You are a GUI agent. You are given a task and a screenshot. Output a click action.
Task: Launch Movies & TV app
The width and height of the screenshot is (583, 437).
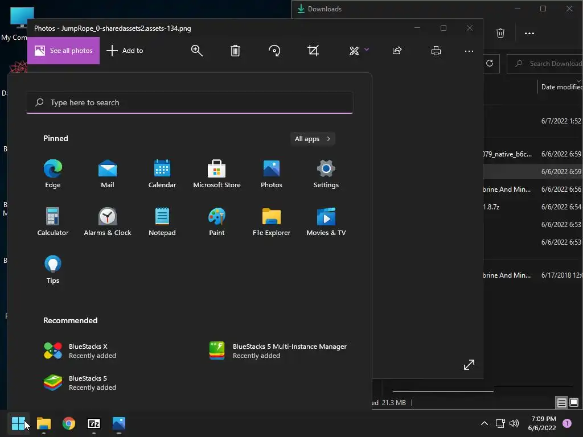click(326, 222)
